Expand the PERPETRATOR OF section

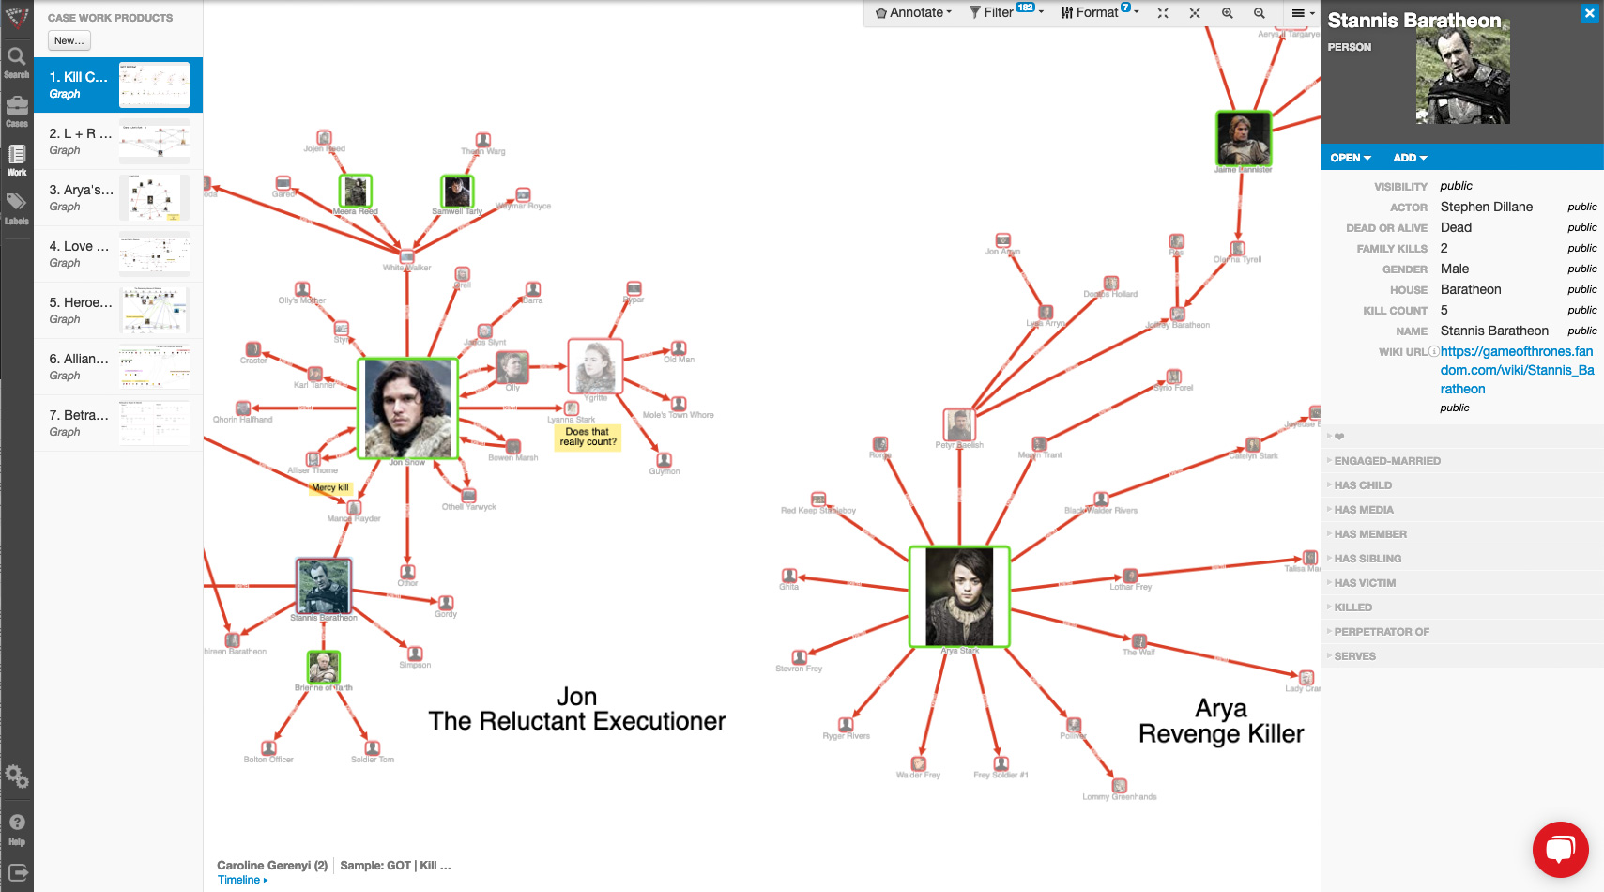[1462, 632]
